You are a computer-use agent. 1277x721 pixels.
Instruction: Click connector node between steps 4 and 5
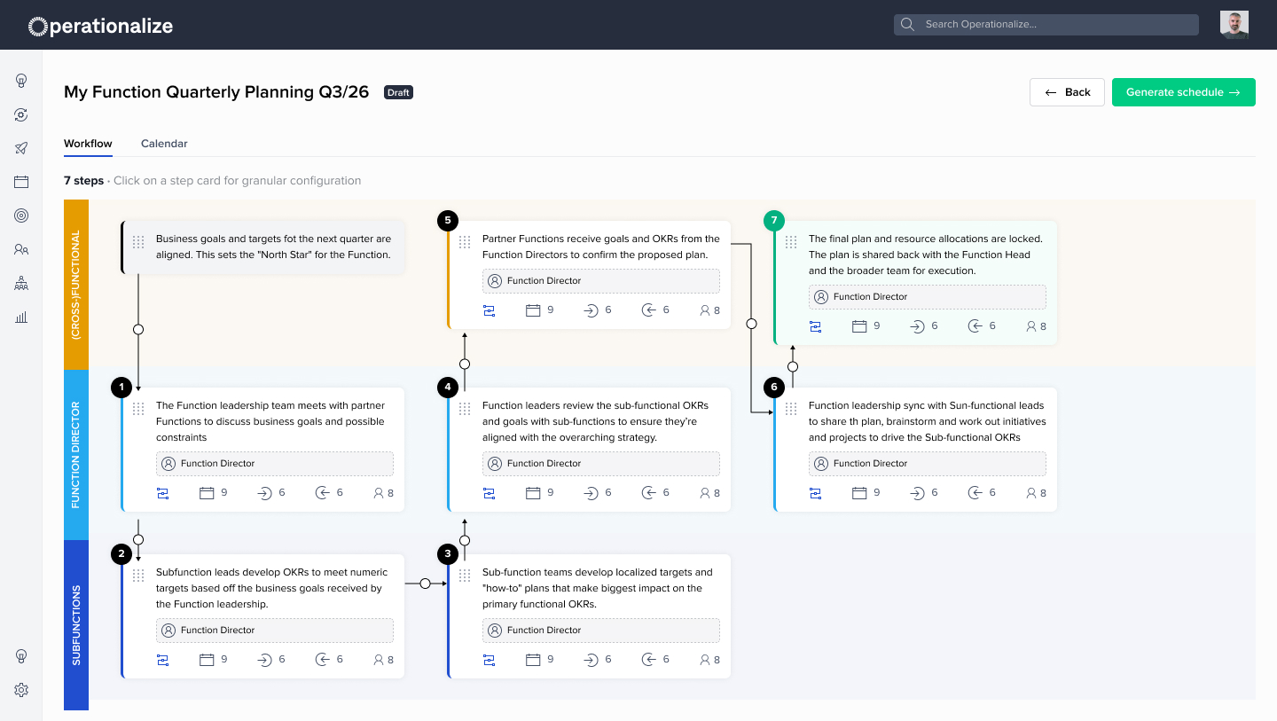(x=465, y=364)
